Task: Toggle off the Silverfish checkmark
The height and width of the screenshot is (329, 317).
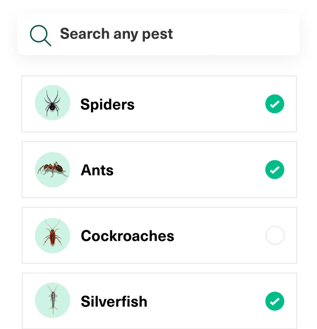Action: [x=275, y=301]
